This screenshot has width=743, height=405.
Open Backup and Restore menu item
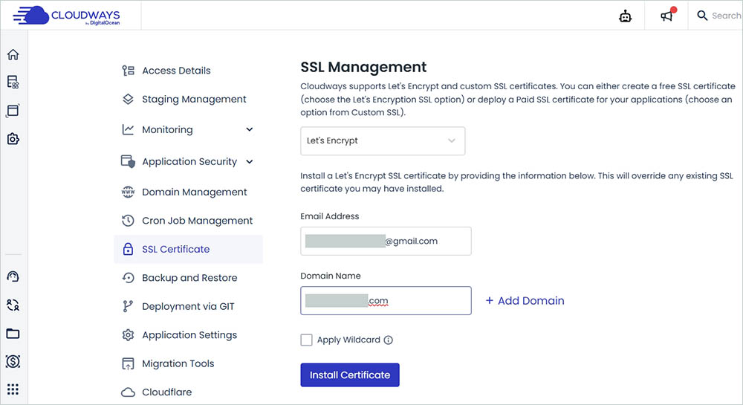pyautogui.click(x=188, y=278)
